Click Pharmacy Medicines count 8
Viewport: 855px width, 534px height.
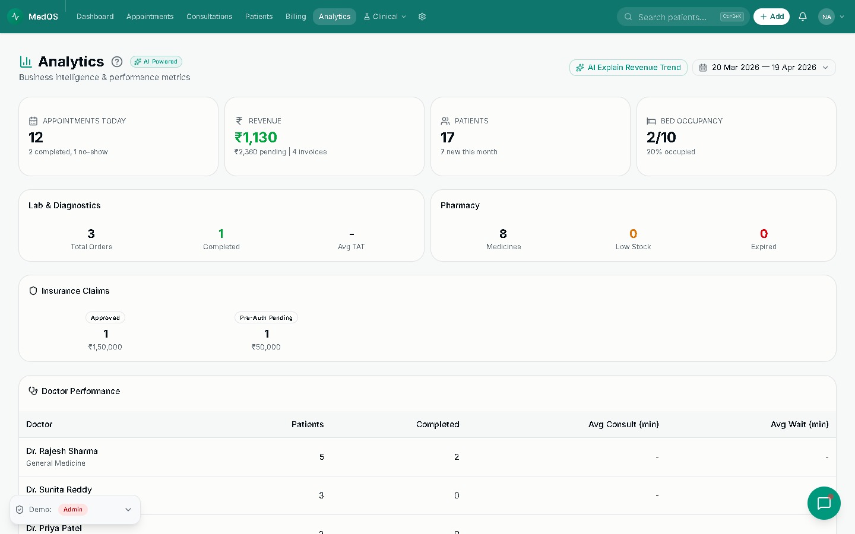click(503, 234)
